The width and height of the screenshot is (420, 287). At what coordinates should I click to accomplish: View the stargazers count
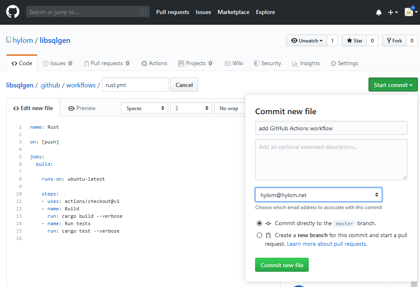tap(372, 40)
